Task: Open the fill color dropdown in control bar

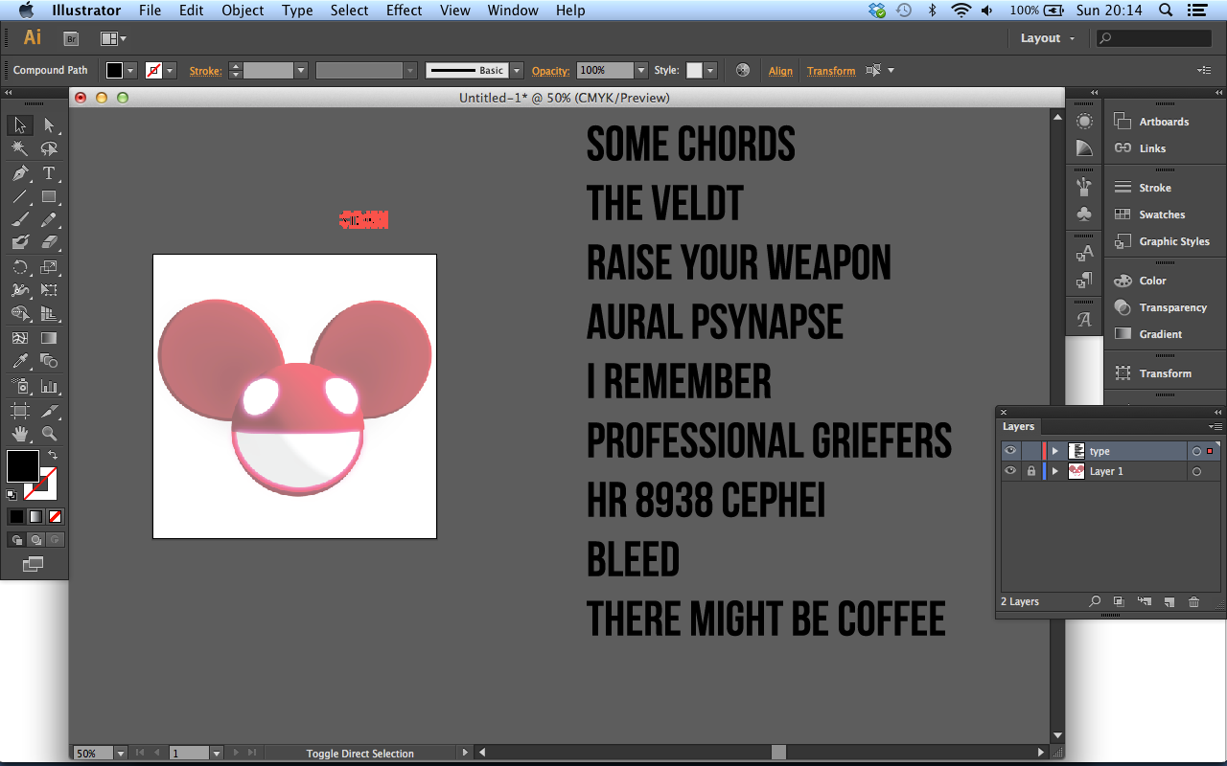Action: point(130,70)
